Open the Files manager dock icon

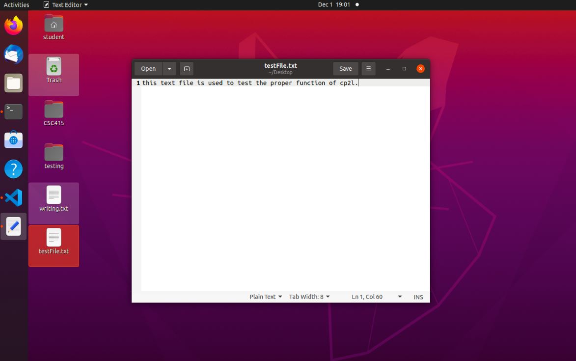point(14,83)
